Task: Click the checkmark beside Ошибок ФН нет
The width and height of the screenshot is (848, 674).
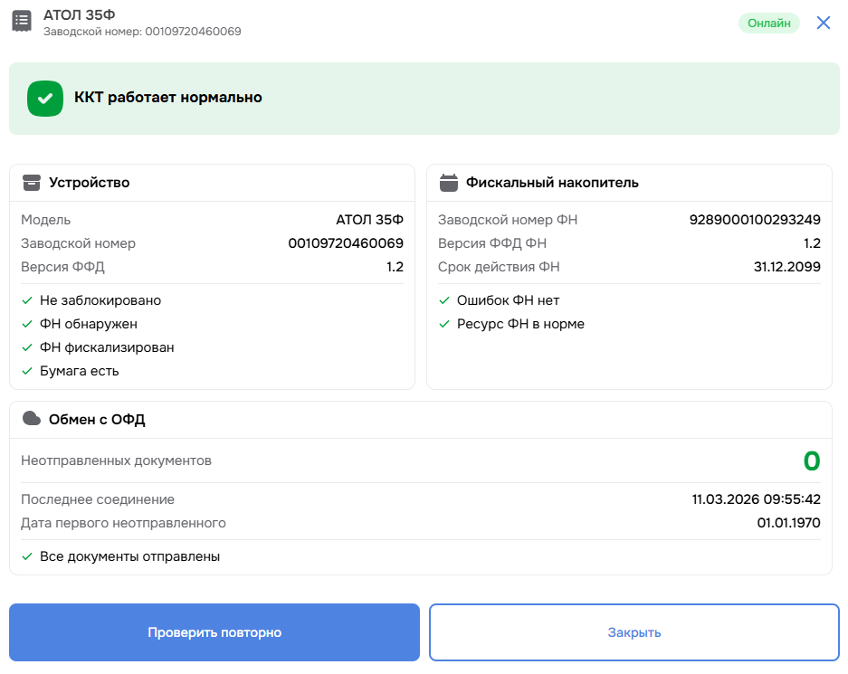Action: tap(444, 300)
